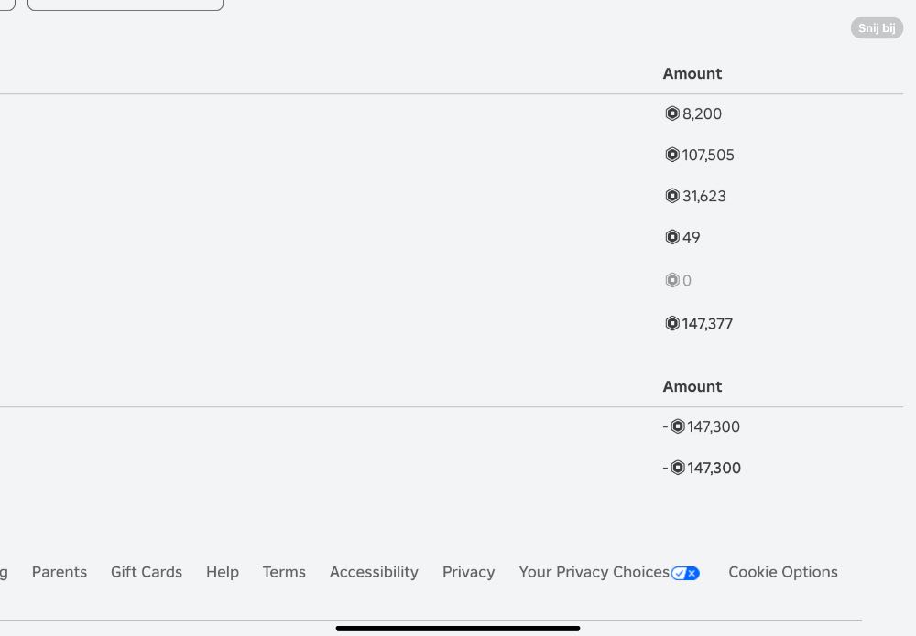Open the Help footer link
The width and height of the screenshot is (916, 636).
[x=223, y=572]
